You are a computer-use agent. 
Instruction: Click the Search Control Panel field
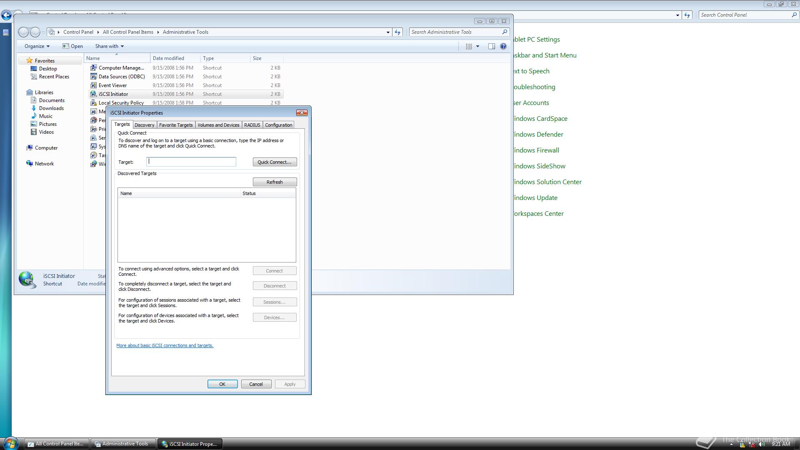[745, 15]
